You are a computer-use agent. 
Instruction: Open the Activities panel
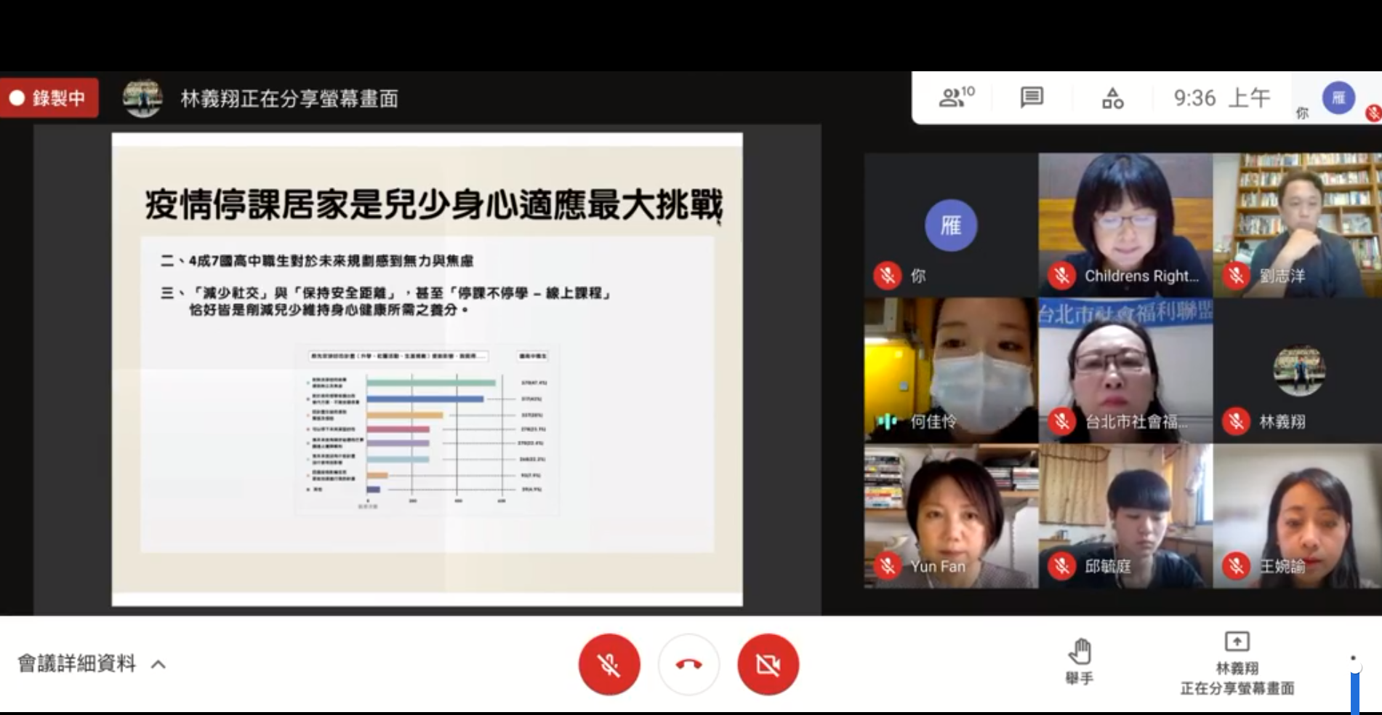tap(1112, 98)
